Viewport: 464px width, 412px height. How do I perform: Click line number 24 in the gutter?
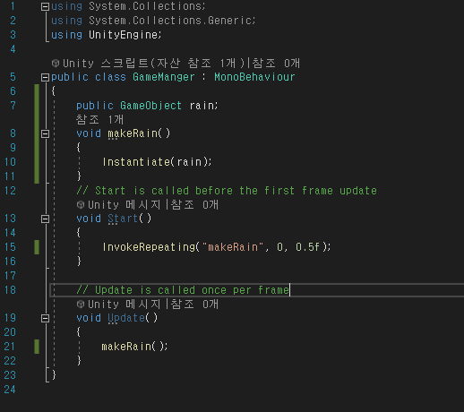[x=10, y=390]
